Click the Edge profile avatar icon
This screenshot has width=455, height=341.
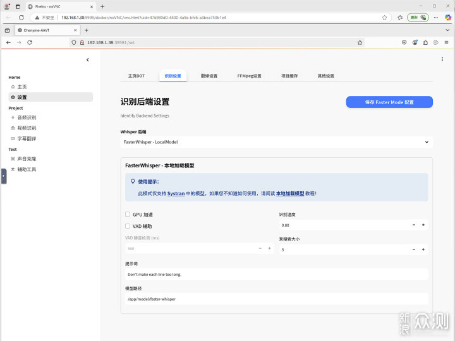7,6
